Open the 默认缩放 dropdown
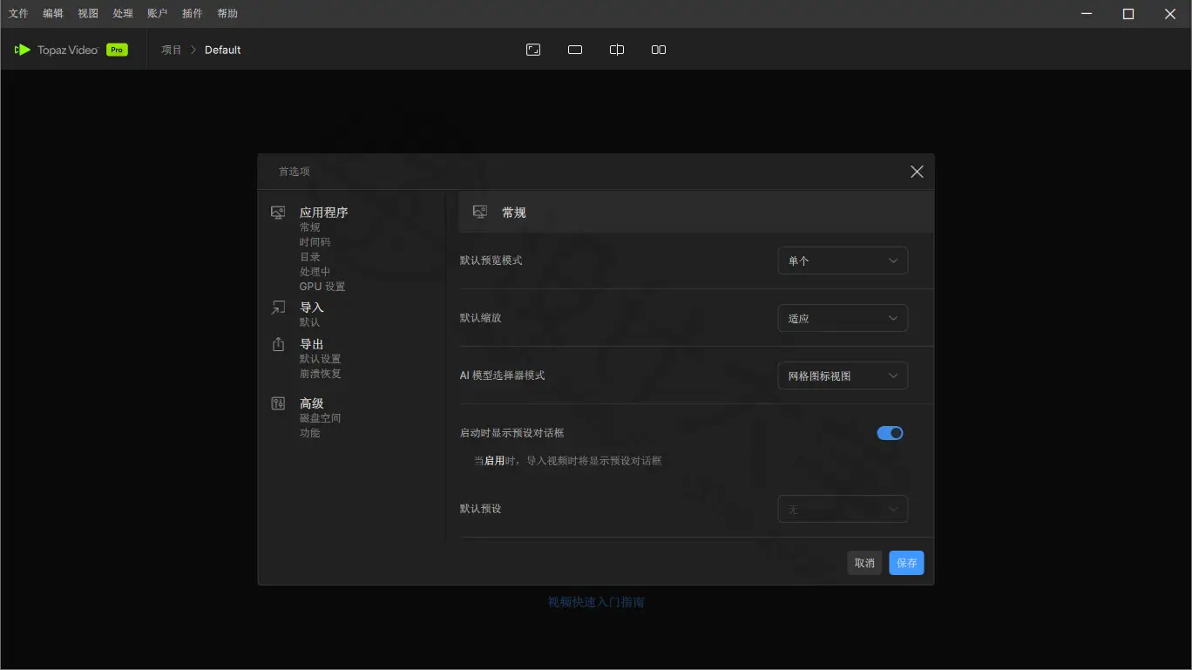1192x670 pixels. click(843, 318)
